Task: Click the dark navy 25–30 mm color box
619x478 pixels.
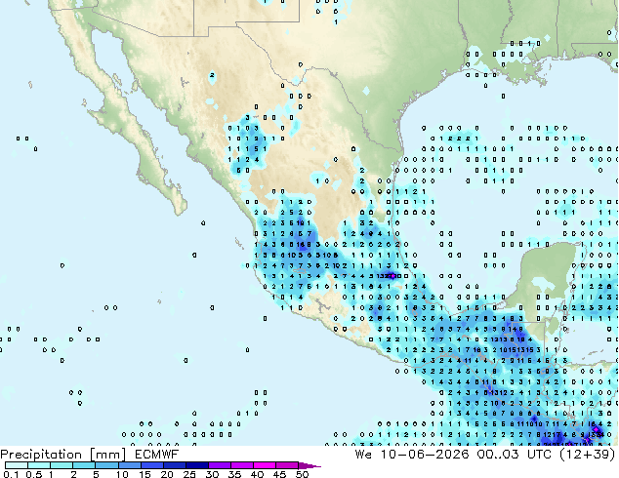Action: (196, 465)
